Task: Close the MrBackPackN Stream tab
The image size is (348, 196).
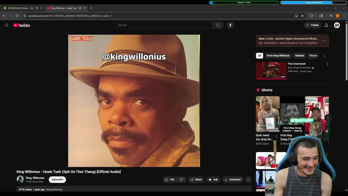Action: pos(41,8)
